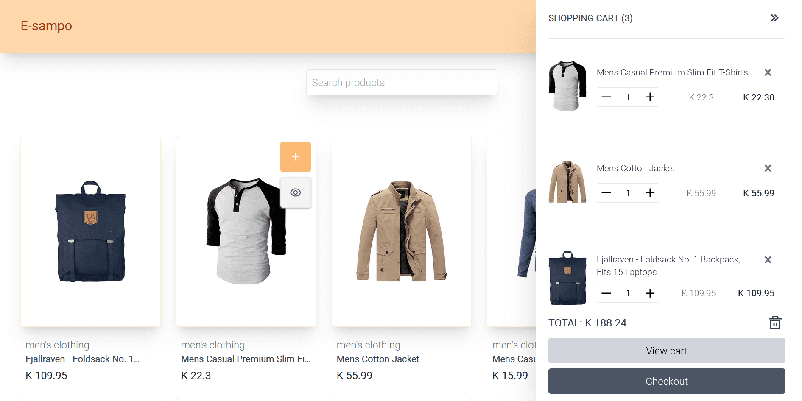The height and width of the screenshot is (401, 802).
Task: Select the backpack thumbnail in the cart
Action: tap(567, 278)
